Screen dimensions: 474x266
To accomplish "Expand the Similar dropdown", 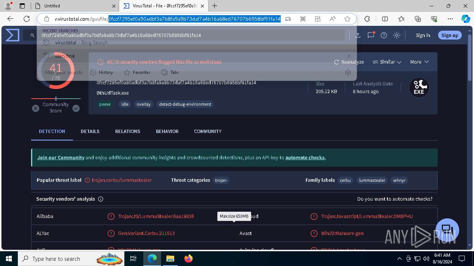I will 387,62.
